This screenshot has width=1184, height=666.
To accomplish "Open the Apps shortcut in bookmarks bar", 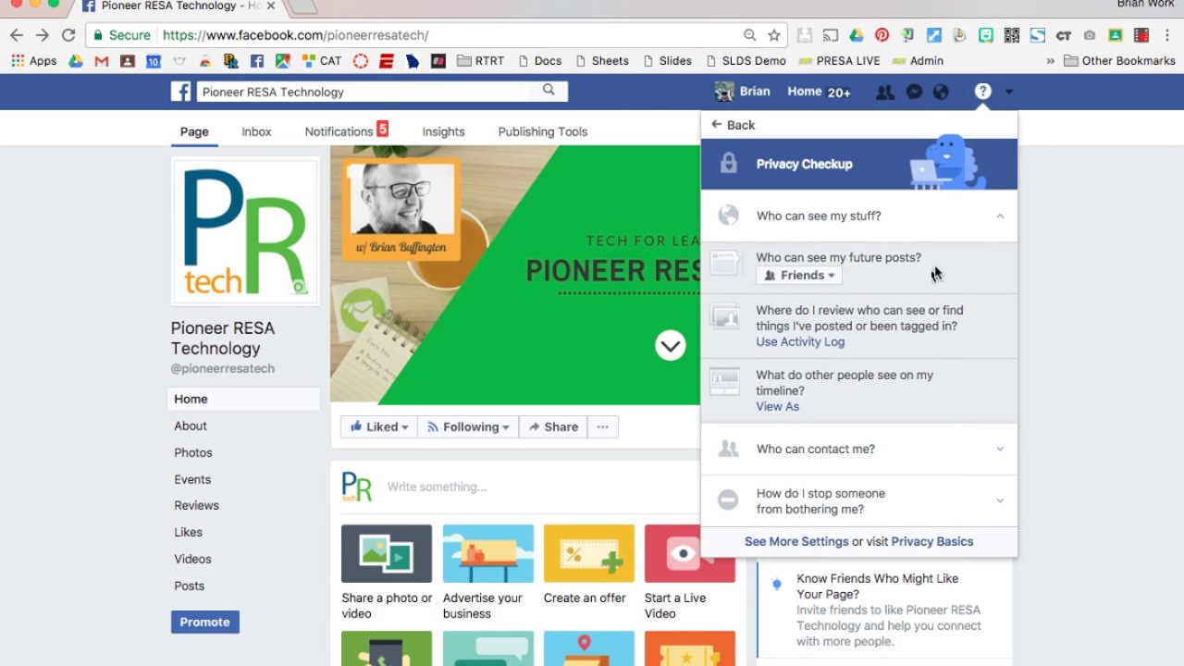I will (34, 61).
